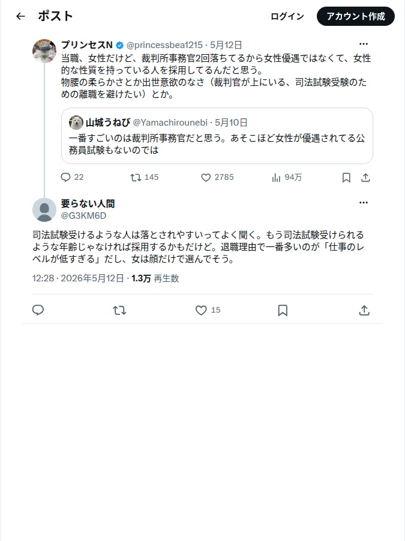The height and width of the screenshot is (541, 405).
Task: Like the main post with 15 likes
Action: (201, 310)
